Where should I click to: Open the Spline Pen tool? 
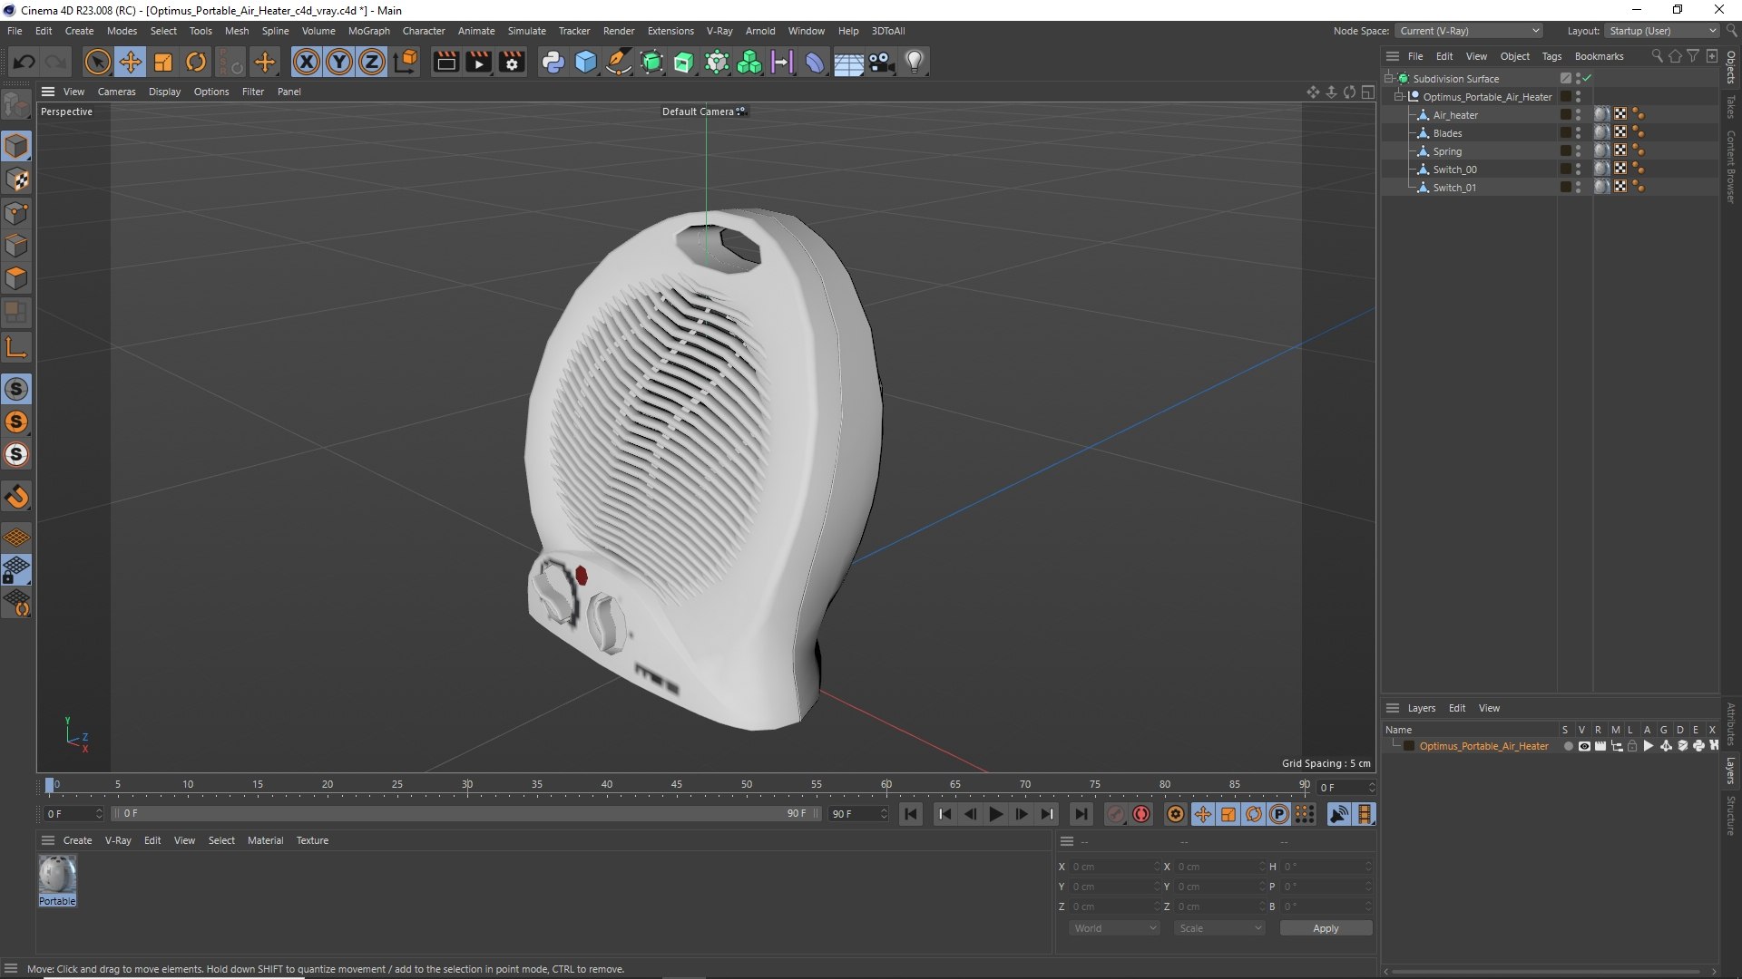(619, 62)
